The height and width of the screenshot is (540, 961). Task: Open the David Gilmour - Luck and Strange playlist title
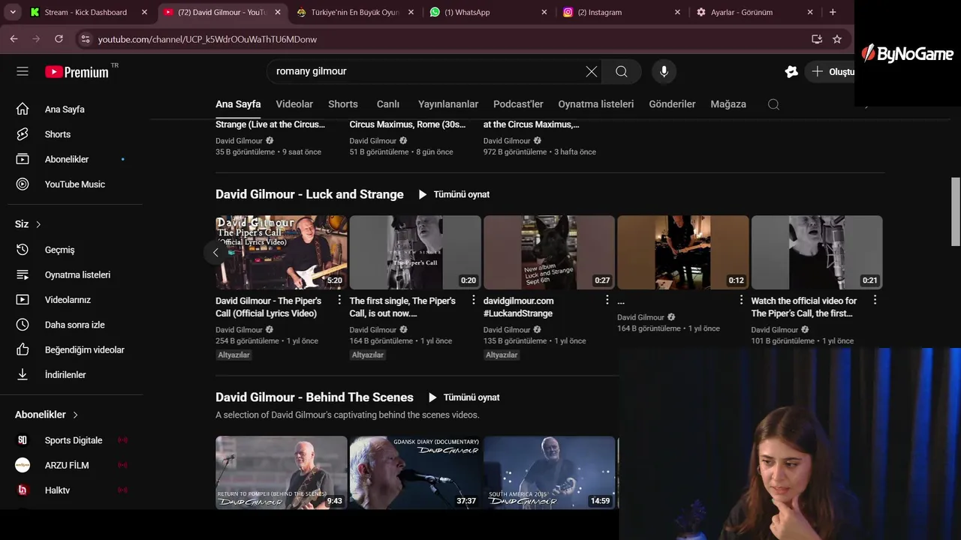pos(309,194)
